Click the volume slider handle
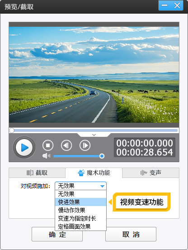Screen dimensions: 188x250 pyautogui.click(x=102, y=156)
